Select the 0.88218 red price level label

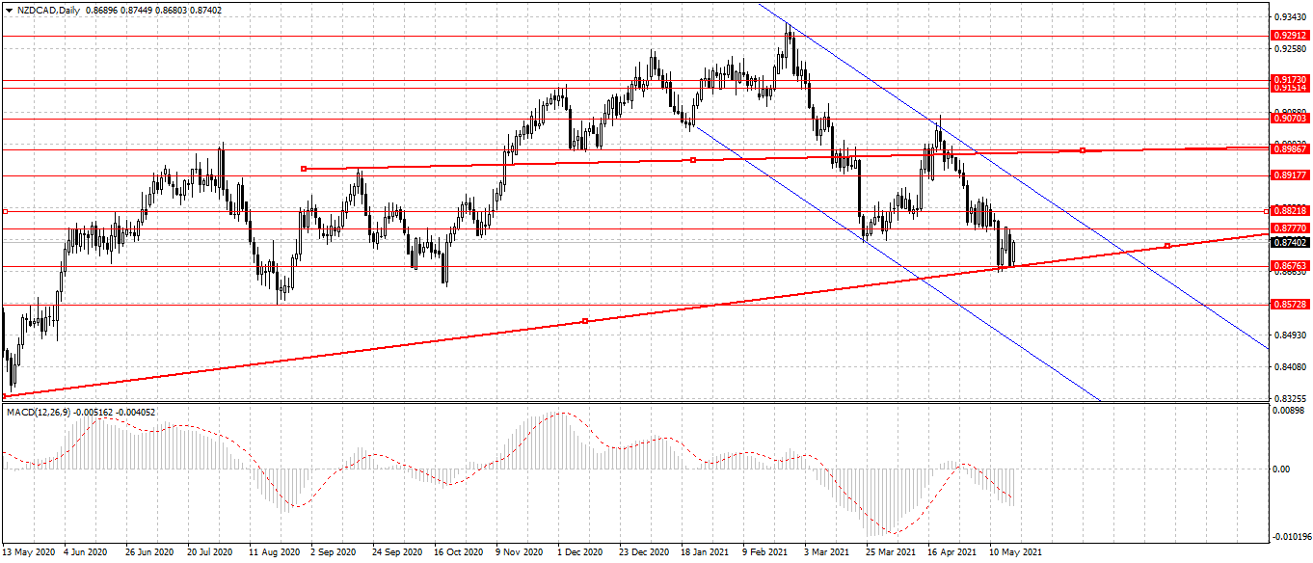click(x=1290, y=210)
